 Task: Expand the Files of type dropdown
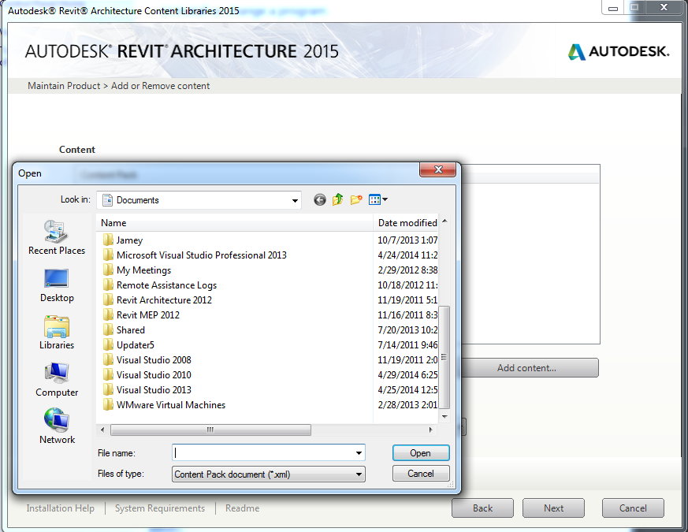[x=359, y=474]
